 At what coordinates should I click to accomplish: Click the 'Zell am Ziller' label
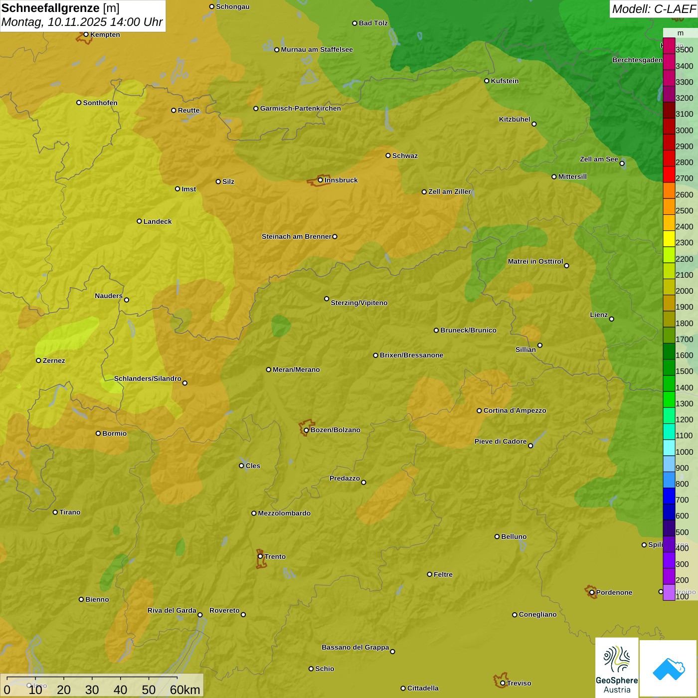(x=450, y=191)
